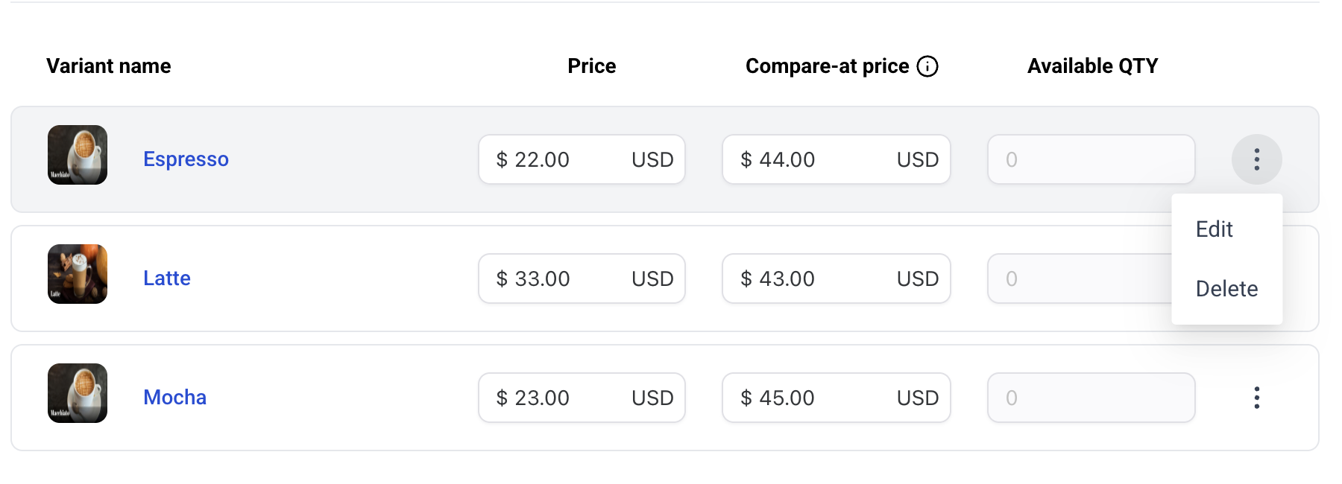Open the Latte variant link
The width and height of the screenshot is (1342, 484).
pos(167,278)
